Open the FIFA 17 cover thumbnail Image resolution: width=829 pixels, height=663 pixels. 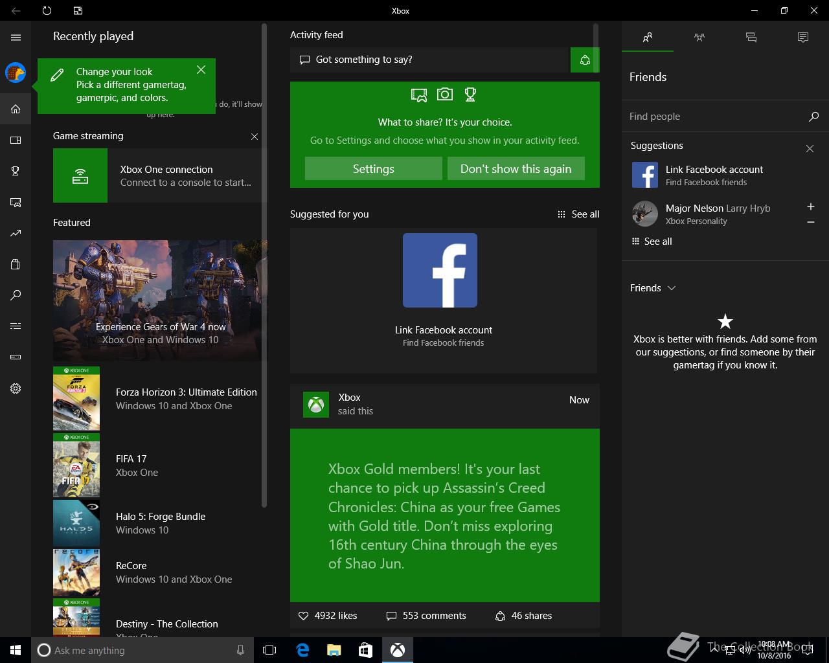(76, 466)
